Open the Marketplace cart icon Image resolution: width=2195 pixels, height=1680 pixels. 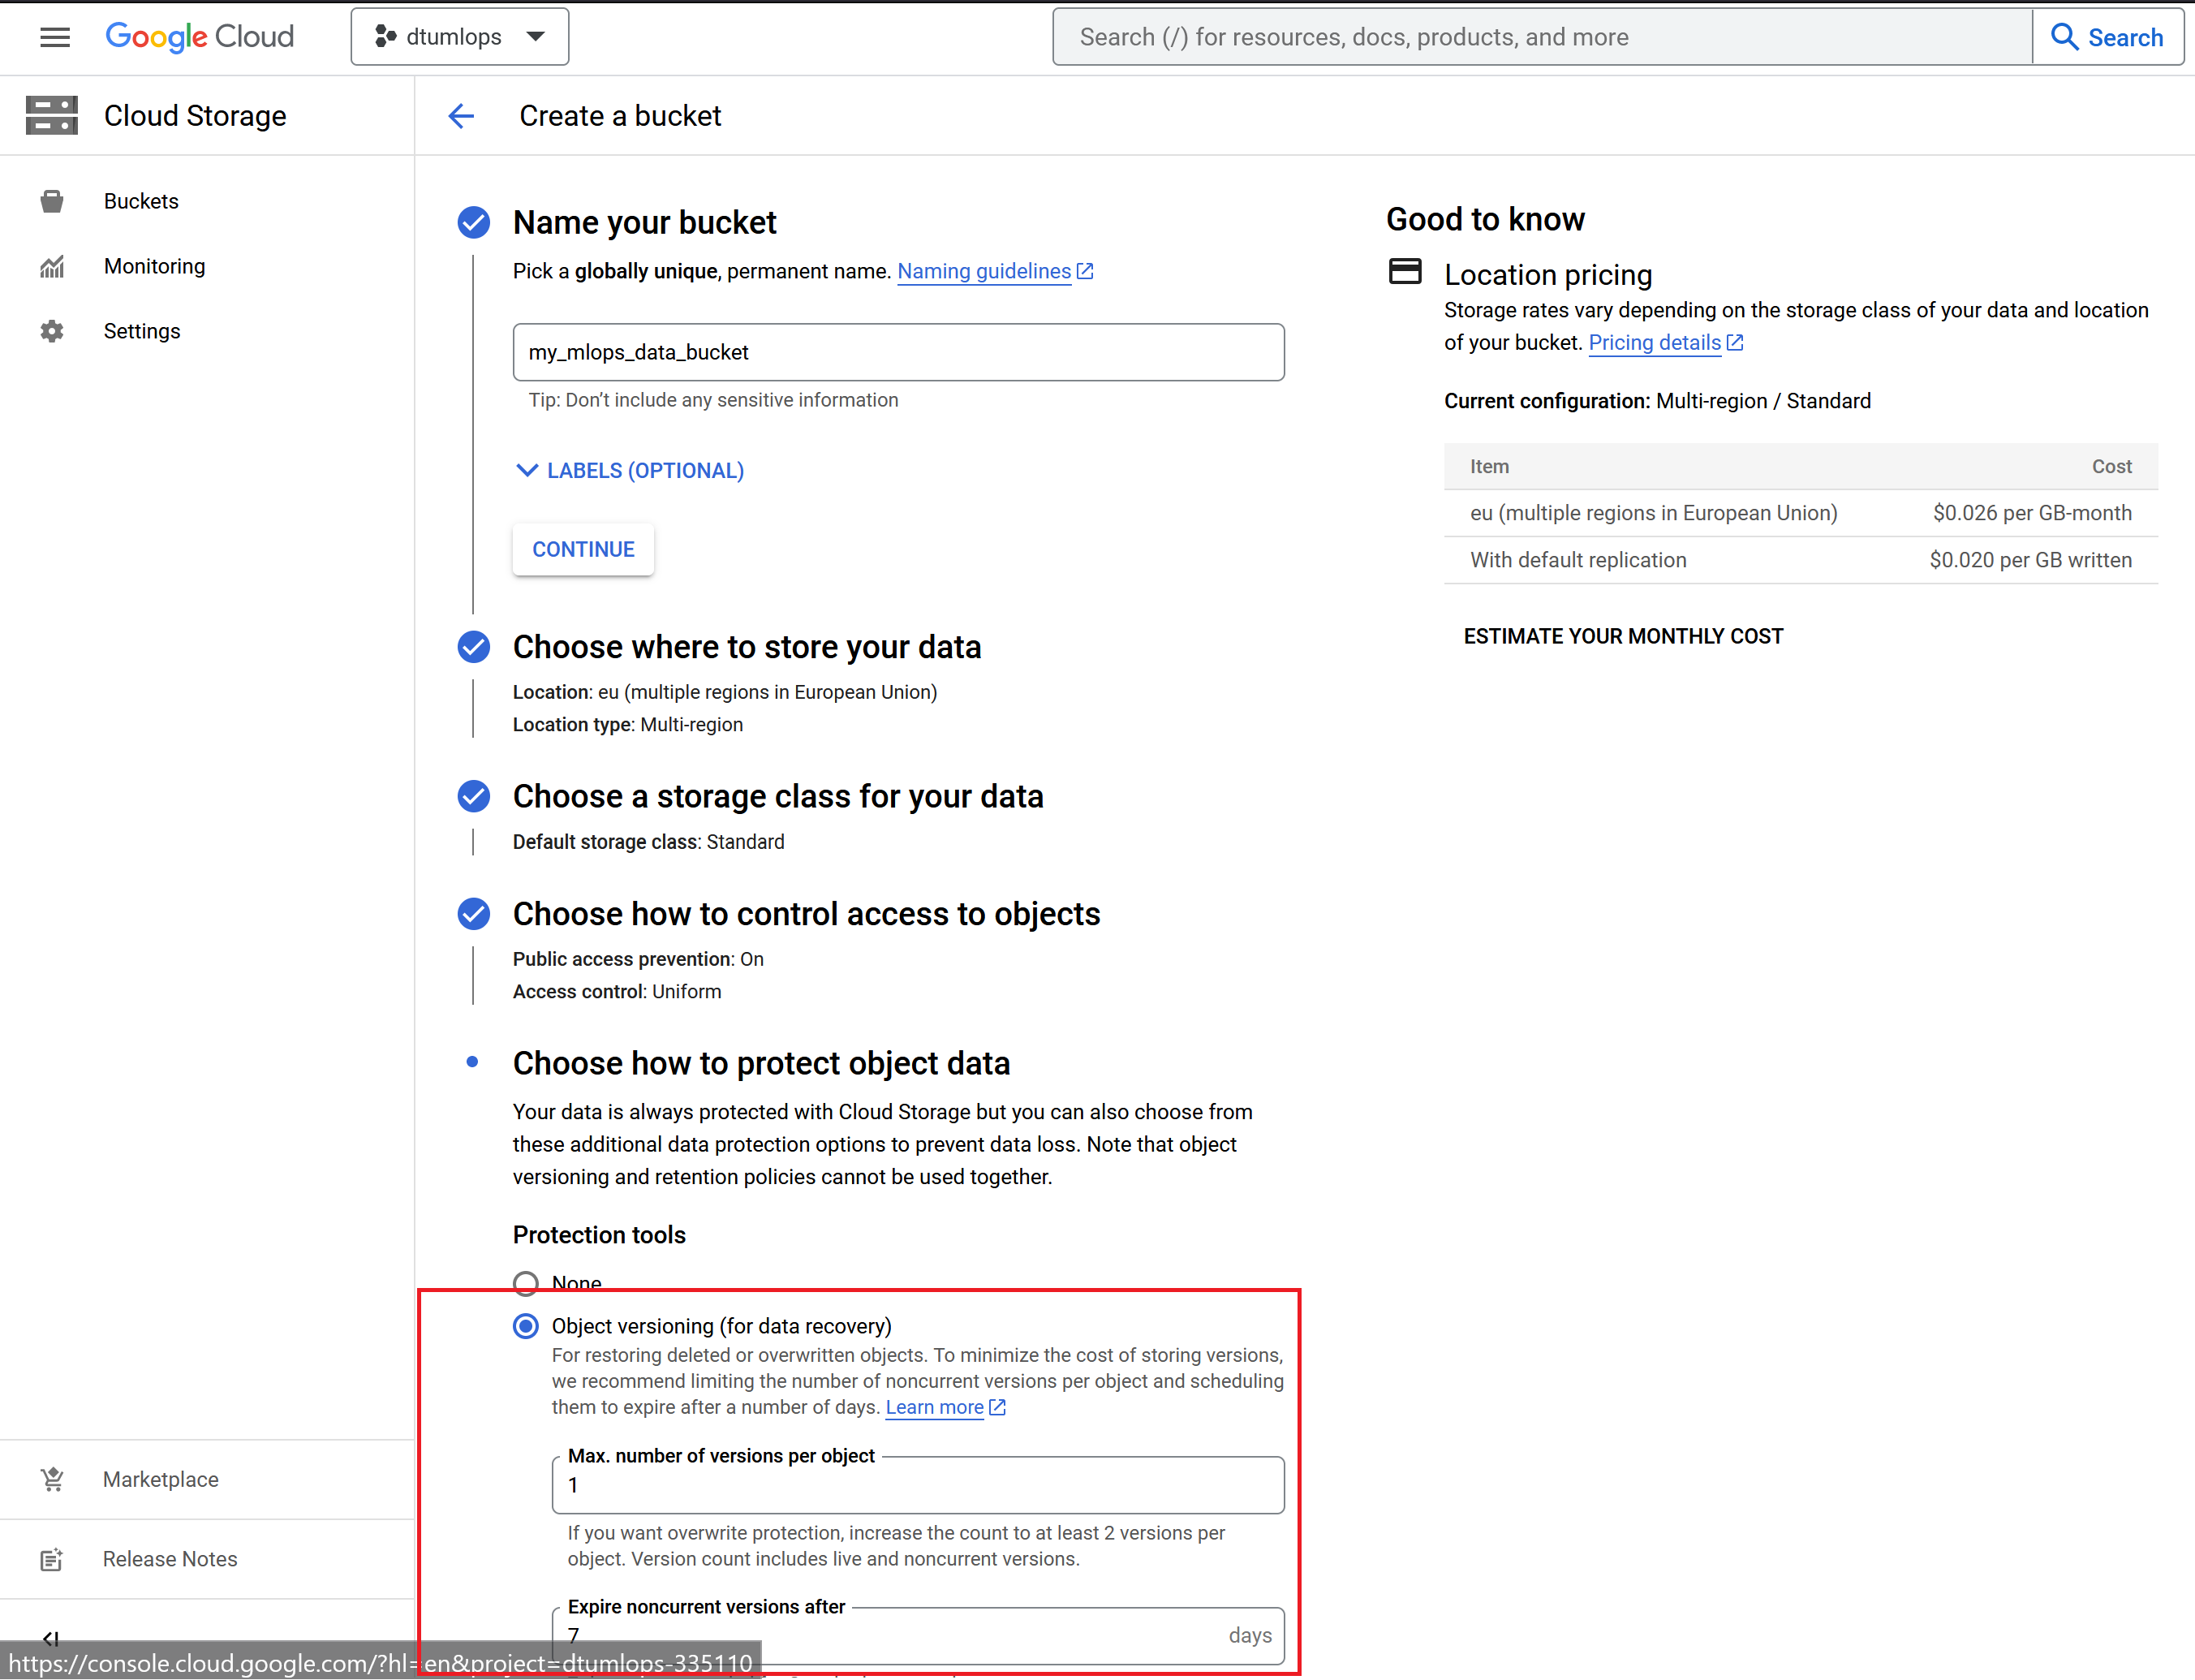pos(52,1479)
